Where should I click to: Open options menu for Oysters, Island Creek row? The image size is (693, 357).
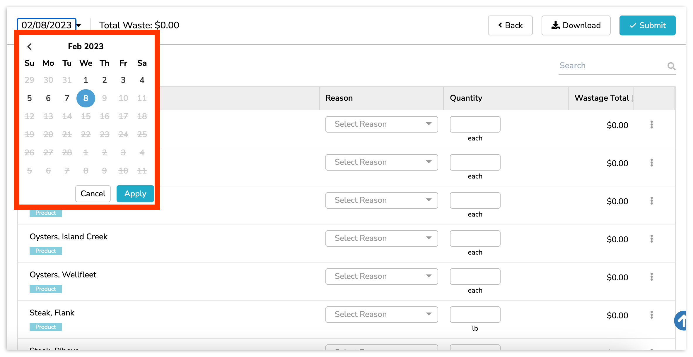[x=651, y=239]
